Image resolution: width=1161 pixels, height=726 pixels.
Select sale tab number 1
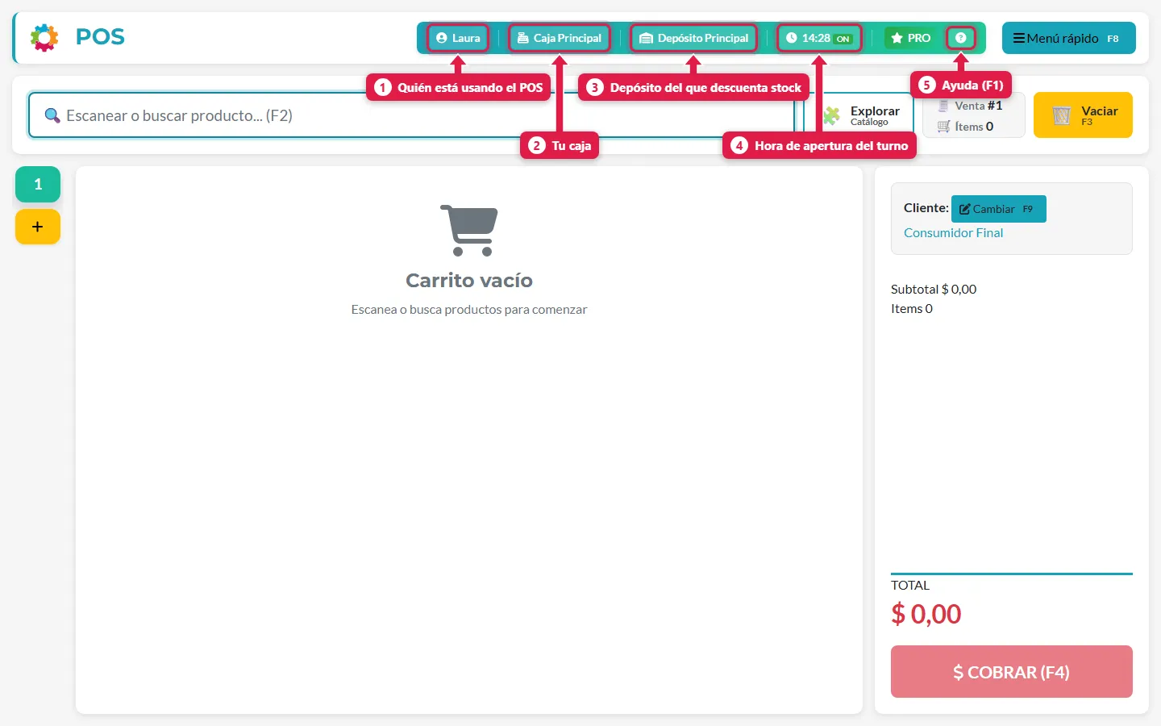click(x=38, y=184)
